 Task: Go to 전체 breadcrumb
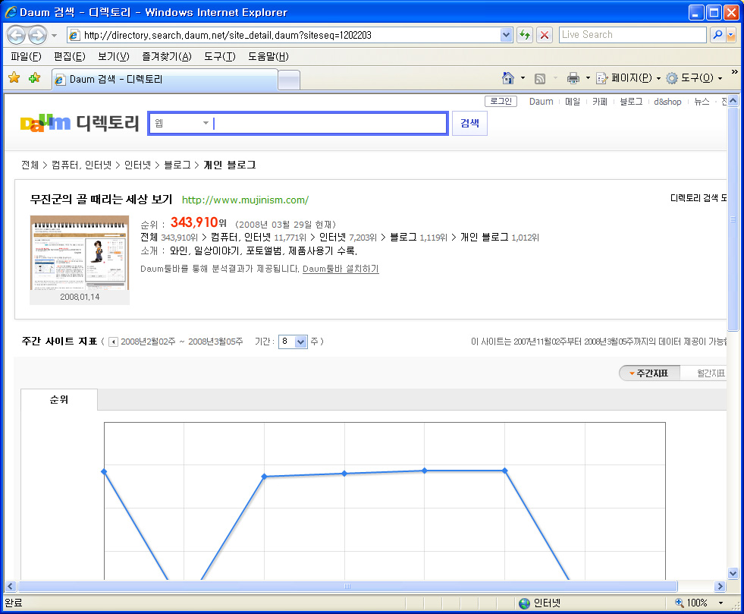[30, 165]
